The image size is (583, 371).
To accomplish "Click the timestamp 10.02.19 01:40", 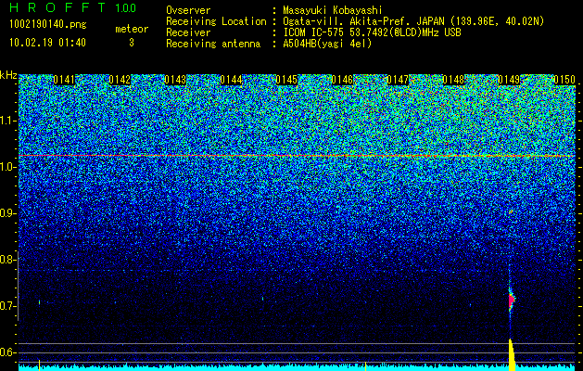I will [x=47, y=43].
